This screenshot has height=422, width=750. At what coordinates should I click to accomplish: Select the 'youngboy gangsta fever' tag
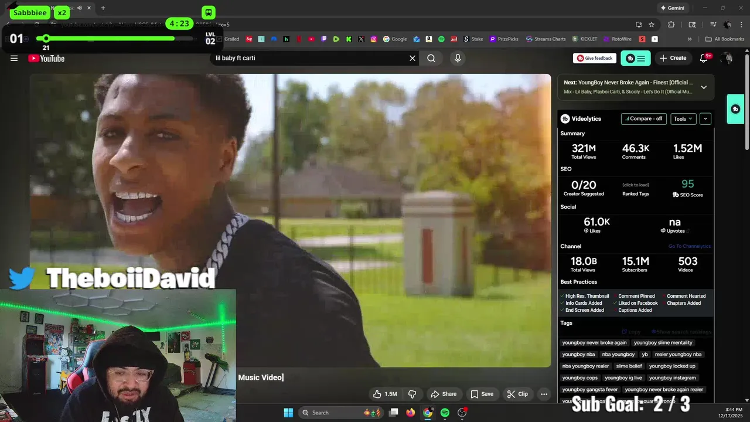point(589,389)
